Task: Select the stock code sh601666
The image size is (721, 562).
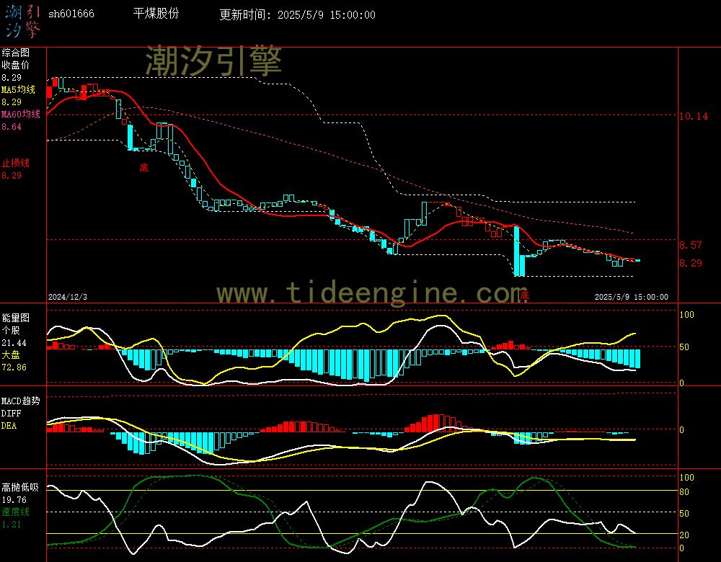Action: 71,14
